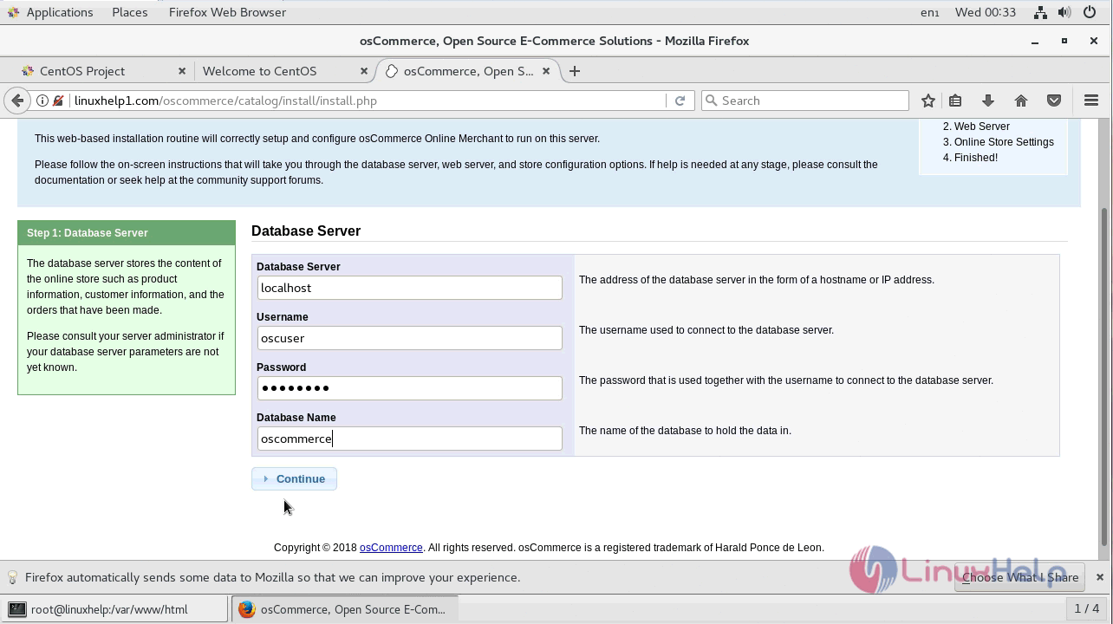Close the Welcome to CentOS tab
The image size is (1113, 624).
[364, 71]
